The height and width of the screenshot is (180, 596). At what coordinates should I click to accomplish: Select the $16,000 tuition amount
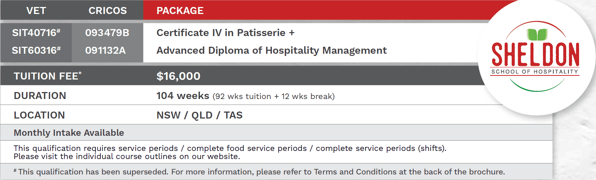click(x=178, y=76)
